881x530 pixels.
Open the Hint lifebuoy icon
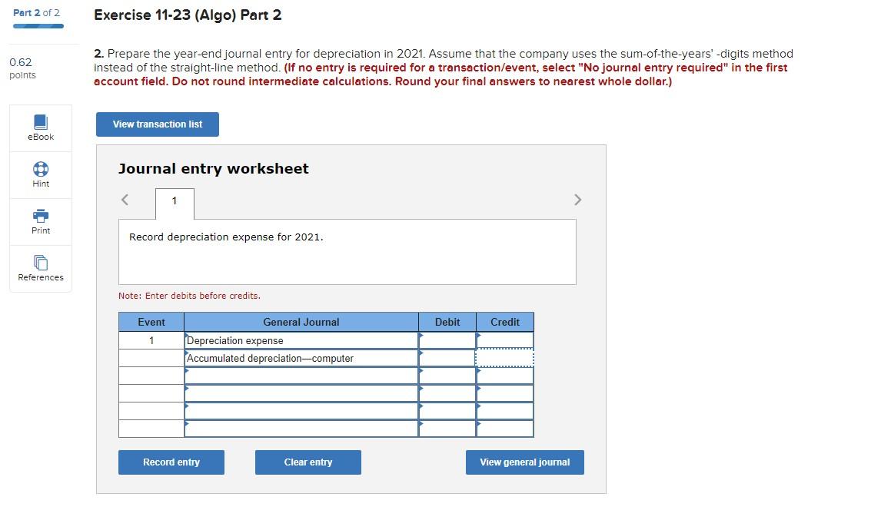point(41,169)
